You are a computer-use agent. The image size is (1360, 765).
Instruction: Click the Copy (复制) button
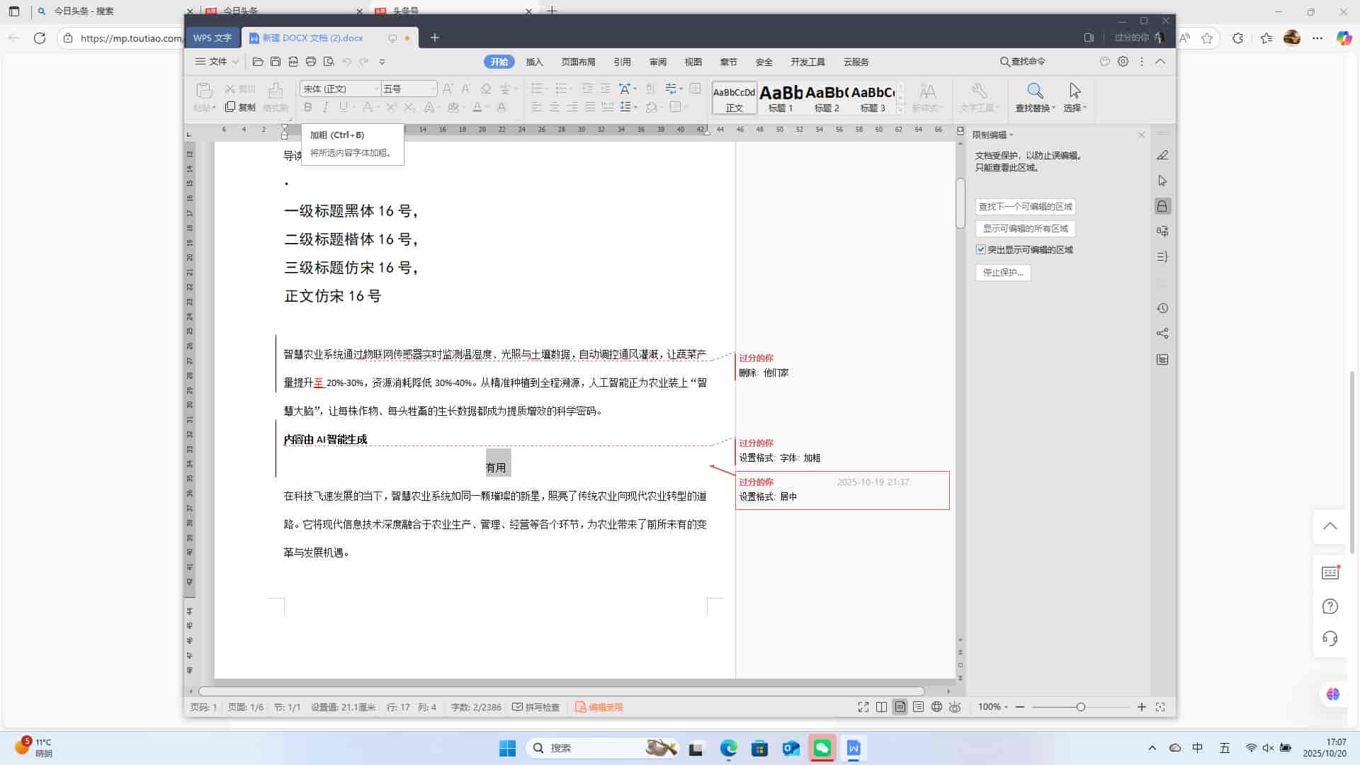(240, 107)
